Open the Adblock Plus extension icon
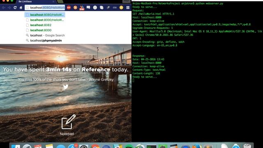 click(x=69, y=7)
